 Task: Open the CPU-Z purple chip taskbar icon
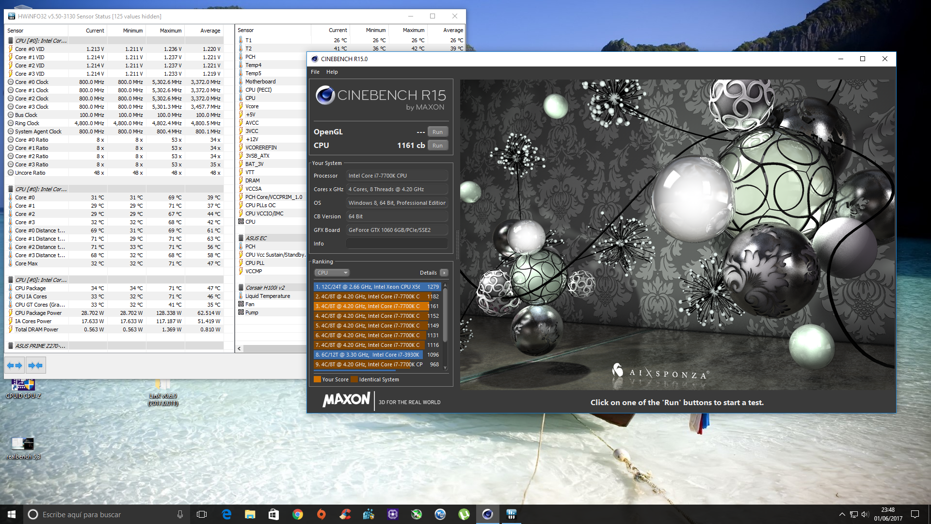[393, 514]
